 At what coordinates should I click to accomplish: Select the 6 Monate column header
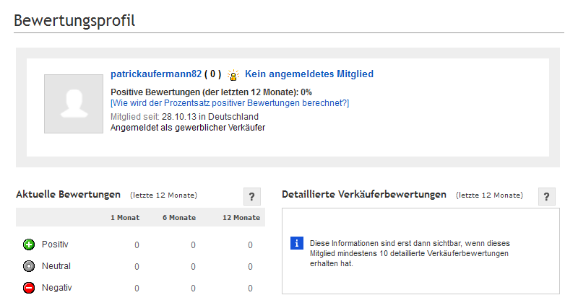click(179, 218)
